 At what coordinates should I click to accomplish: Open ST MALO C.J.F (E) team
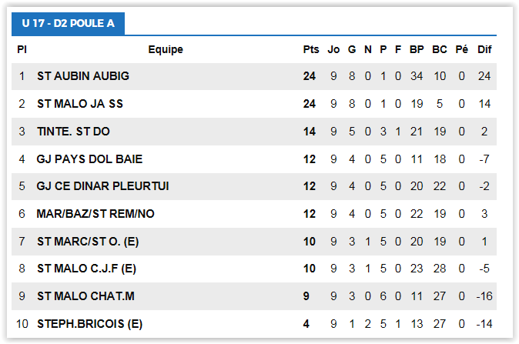(86, 269)
